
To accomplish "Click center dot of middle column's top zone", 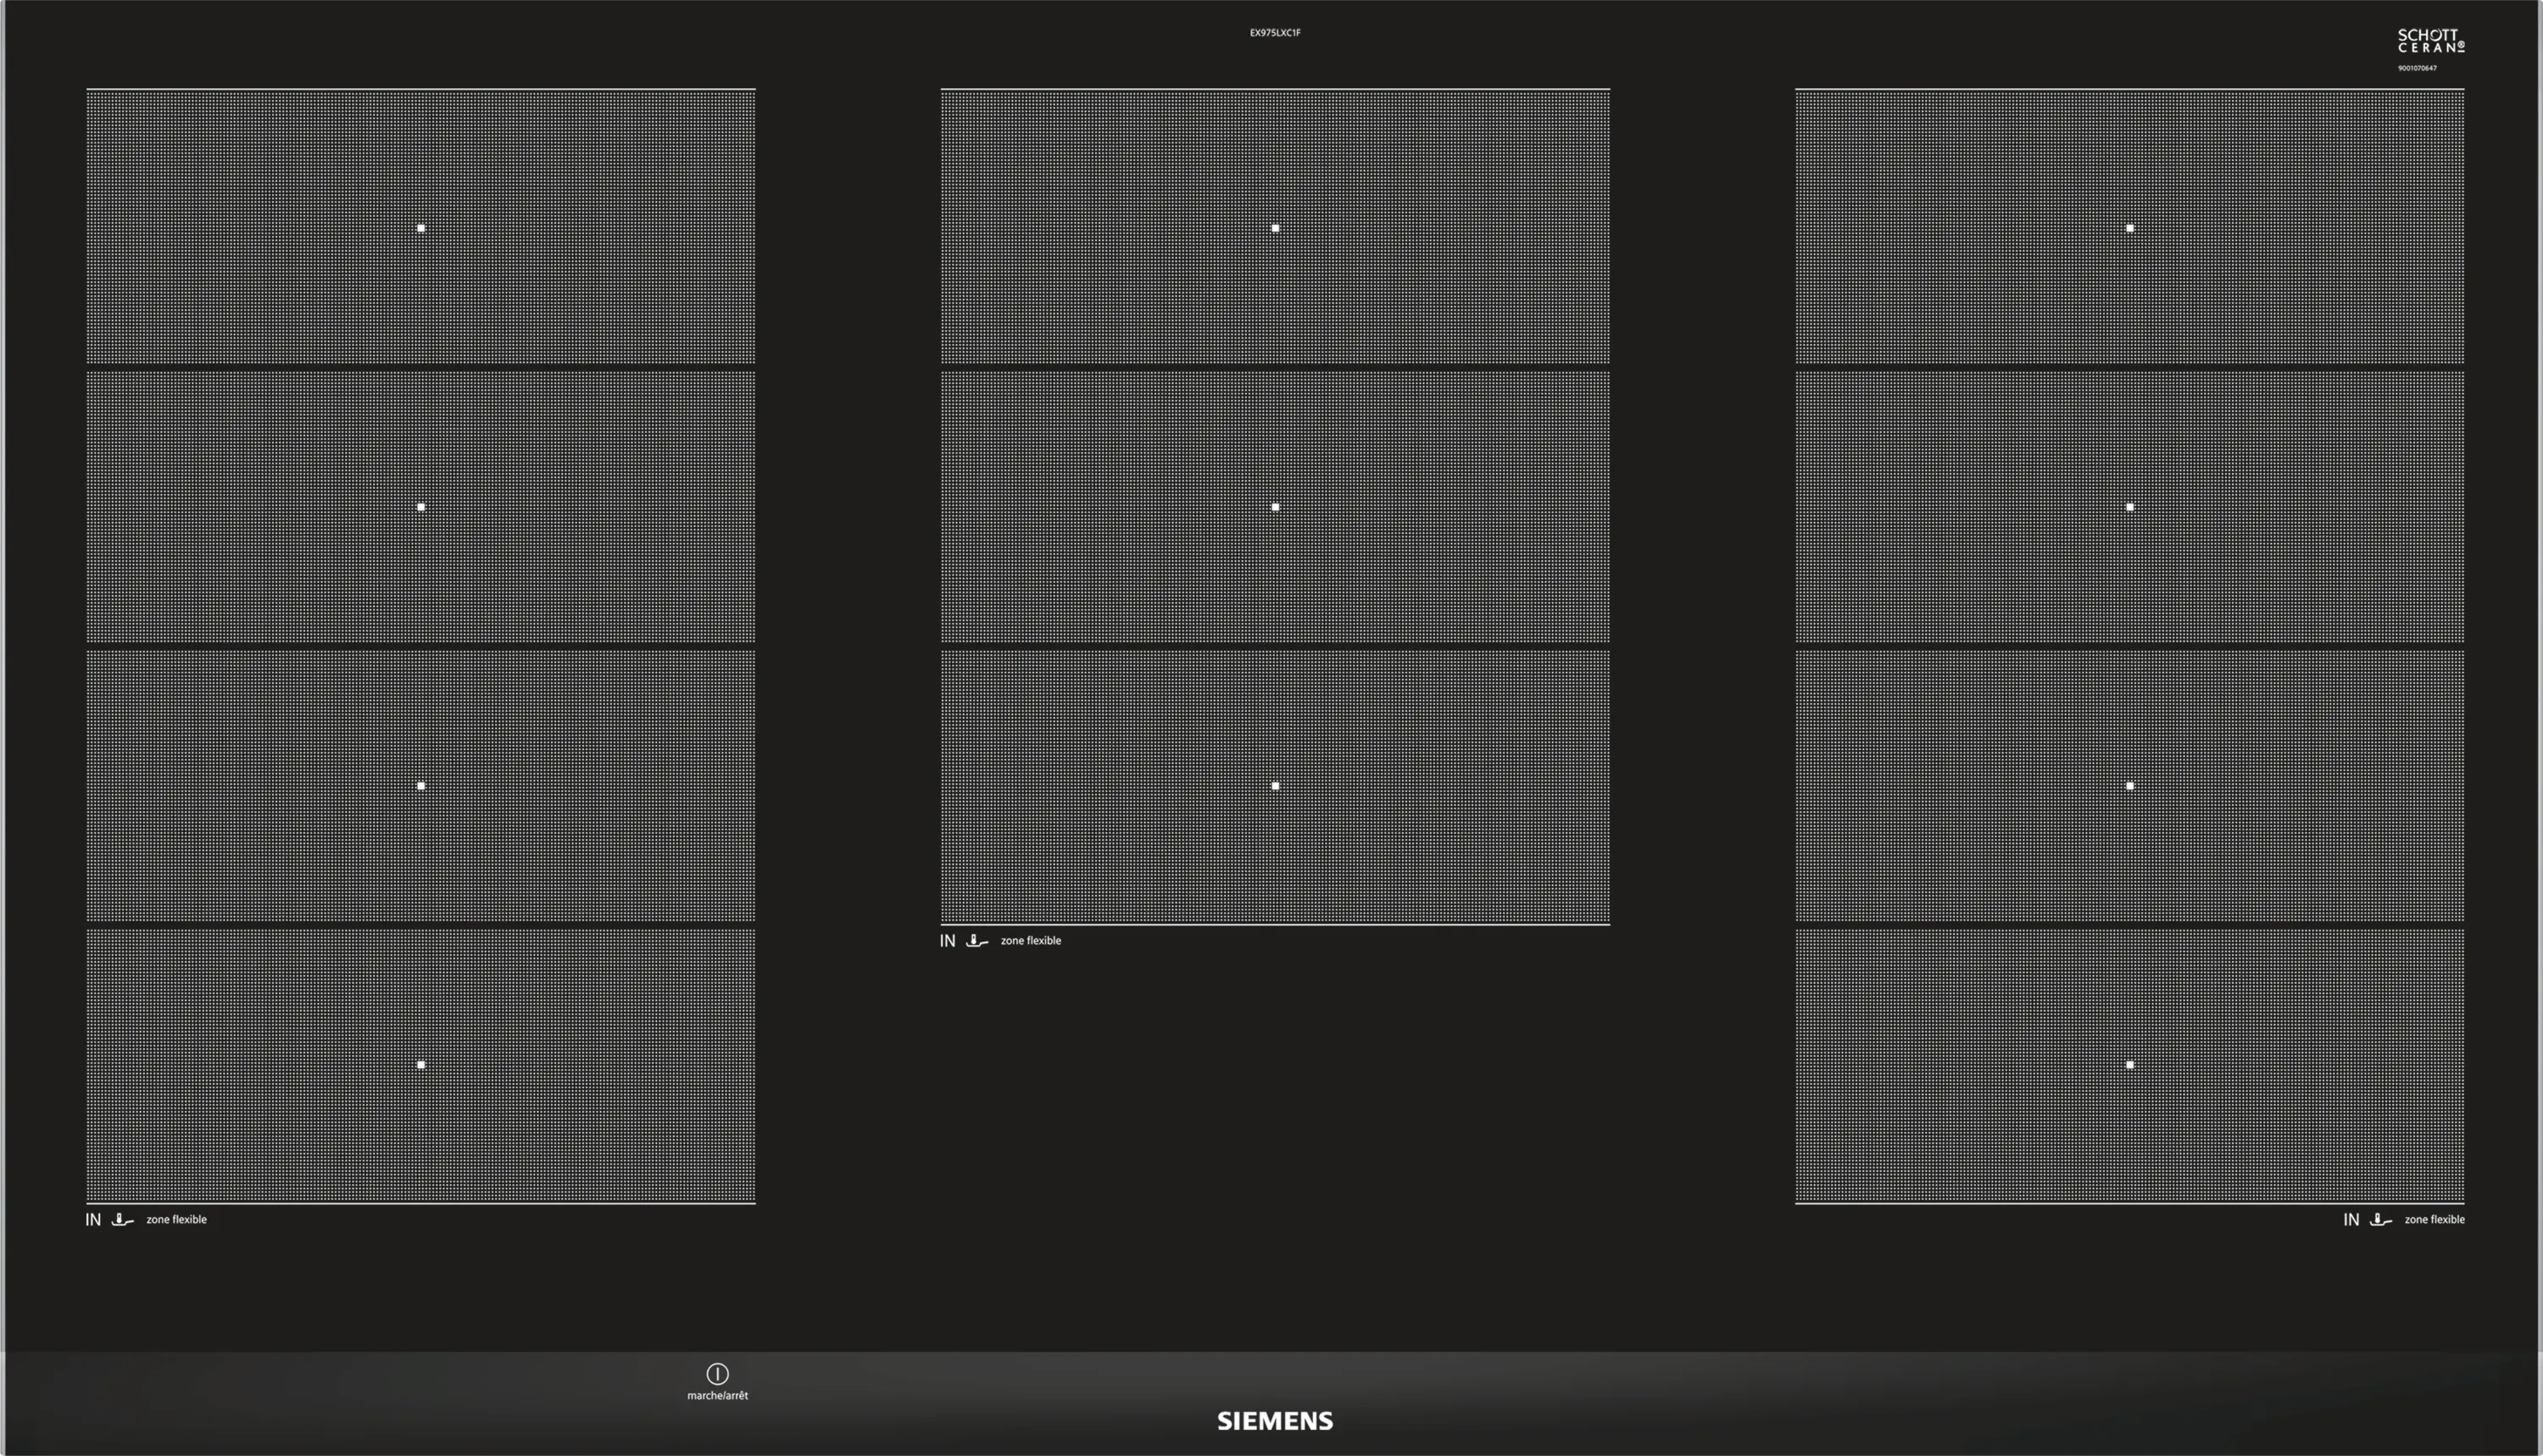I will click(1275, 228).
